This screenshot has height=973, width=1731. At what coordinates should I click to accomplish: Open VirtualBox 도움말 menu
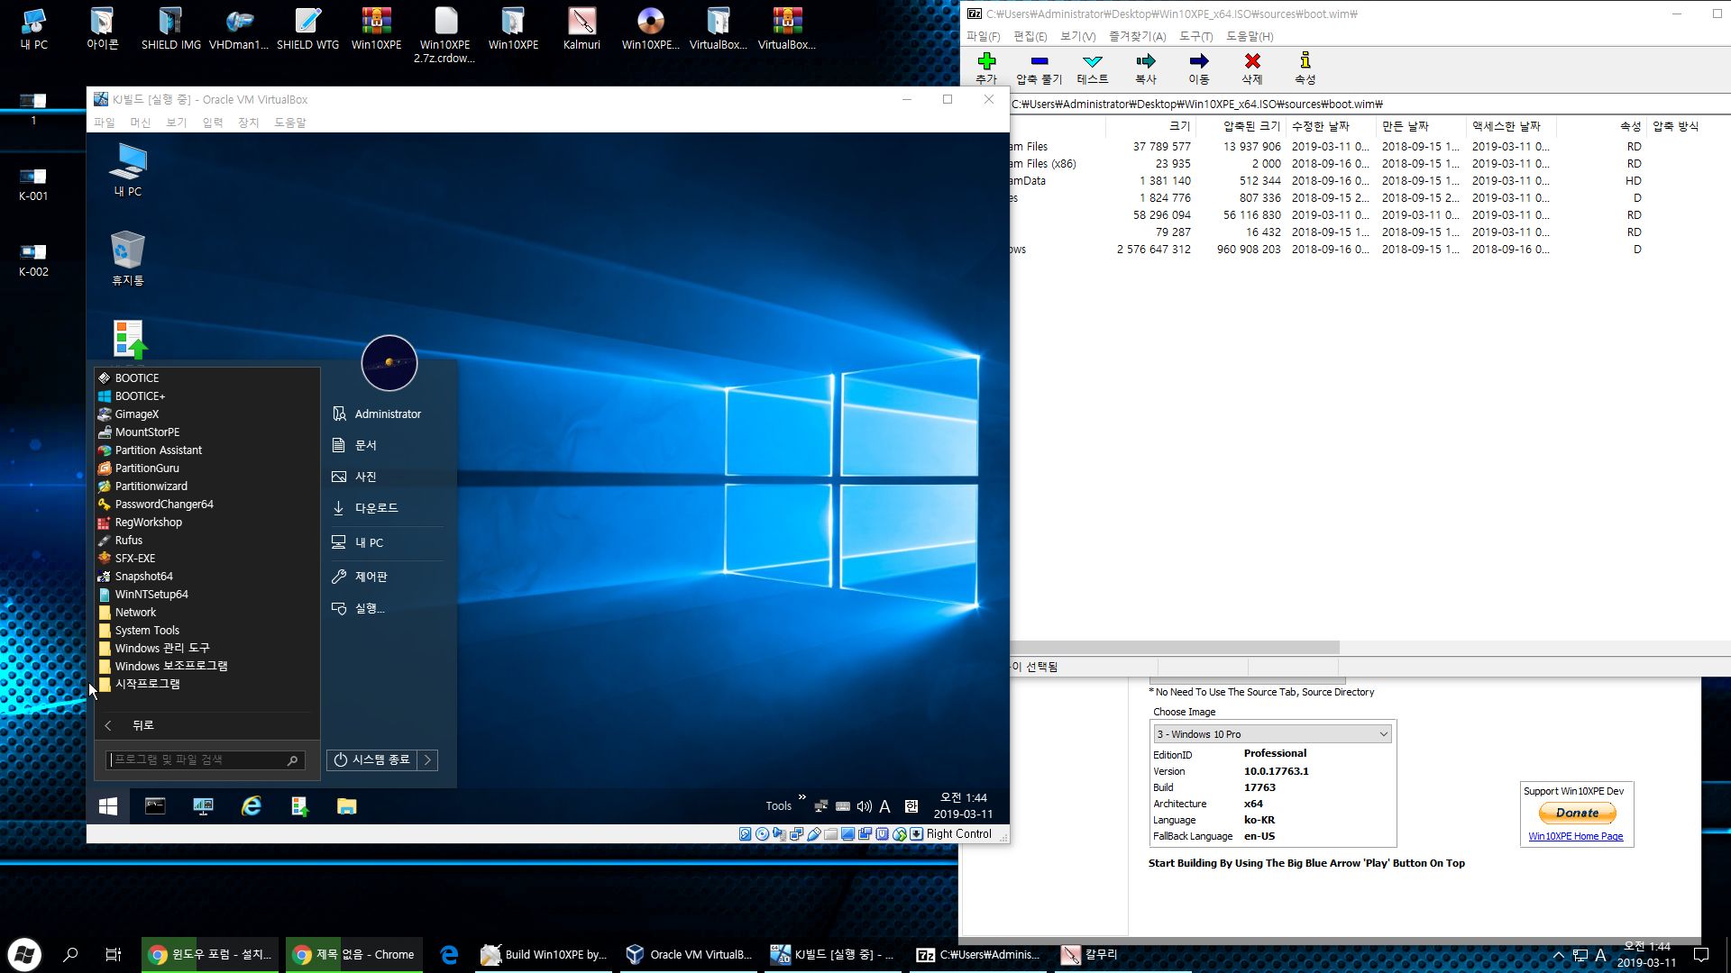(290, 123)
